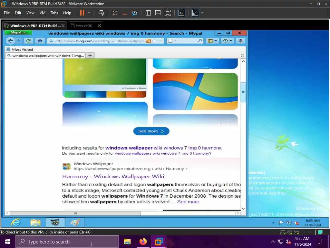Open the result URL dropdown arrow after Harmony
Image resolution: width=330 pixels, height=248 pixels.
click(x=187, y=169)
